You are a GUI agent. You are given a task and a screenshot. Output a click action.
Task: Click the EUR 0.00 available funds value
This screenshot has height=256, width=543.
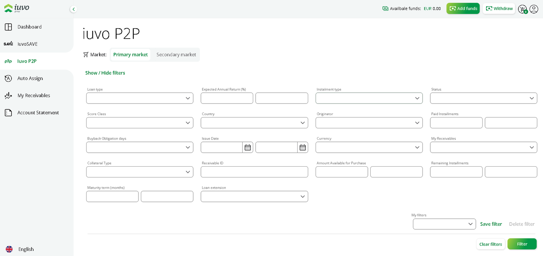click(x=432, y=8)
